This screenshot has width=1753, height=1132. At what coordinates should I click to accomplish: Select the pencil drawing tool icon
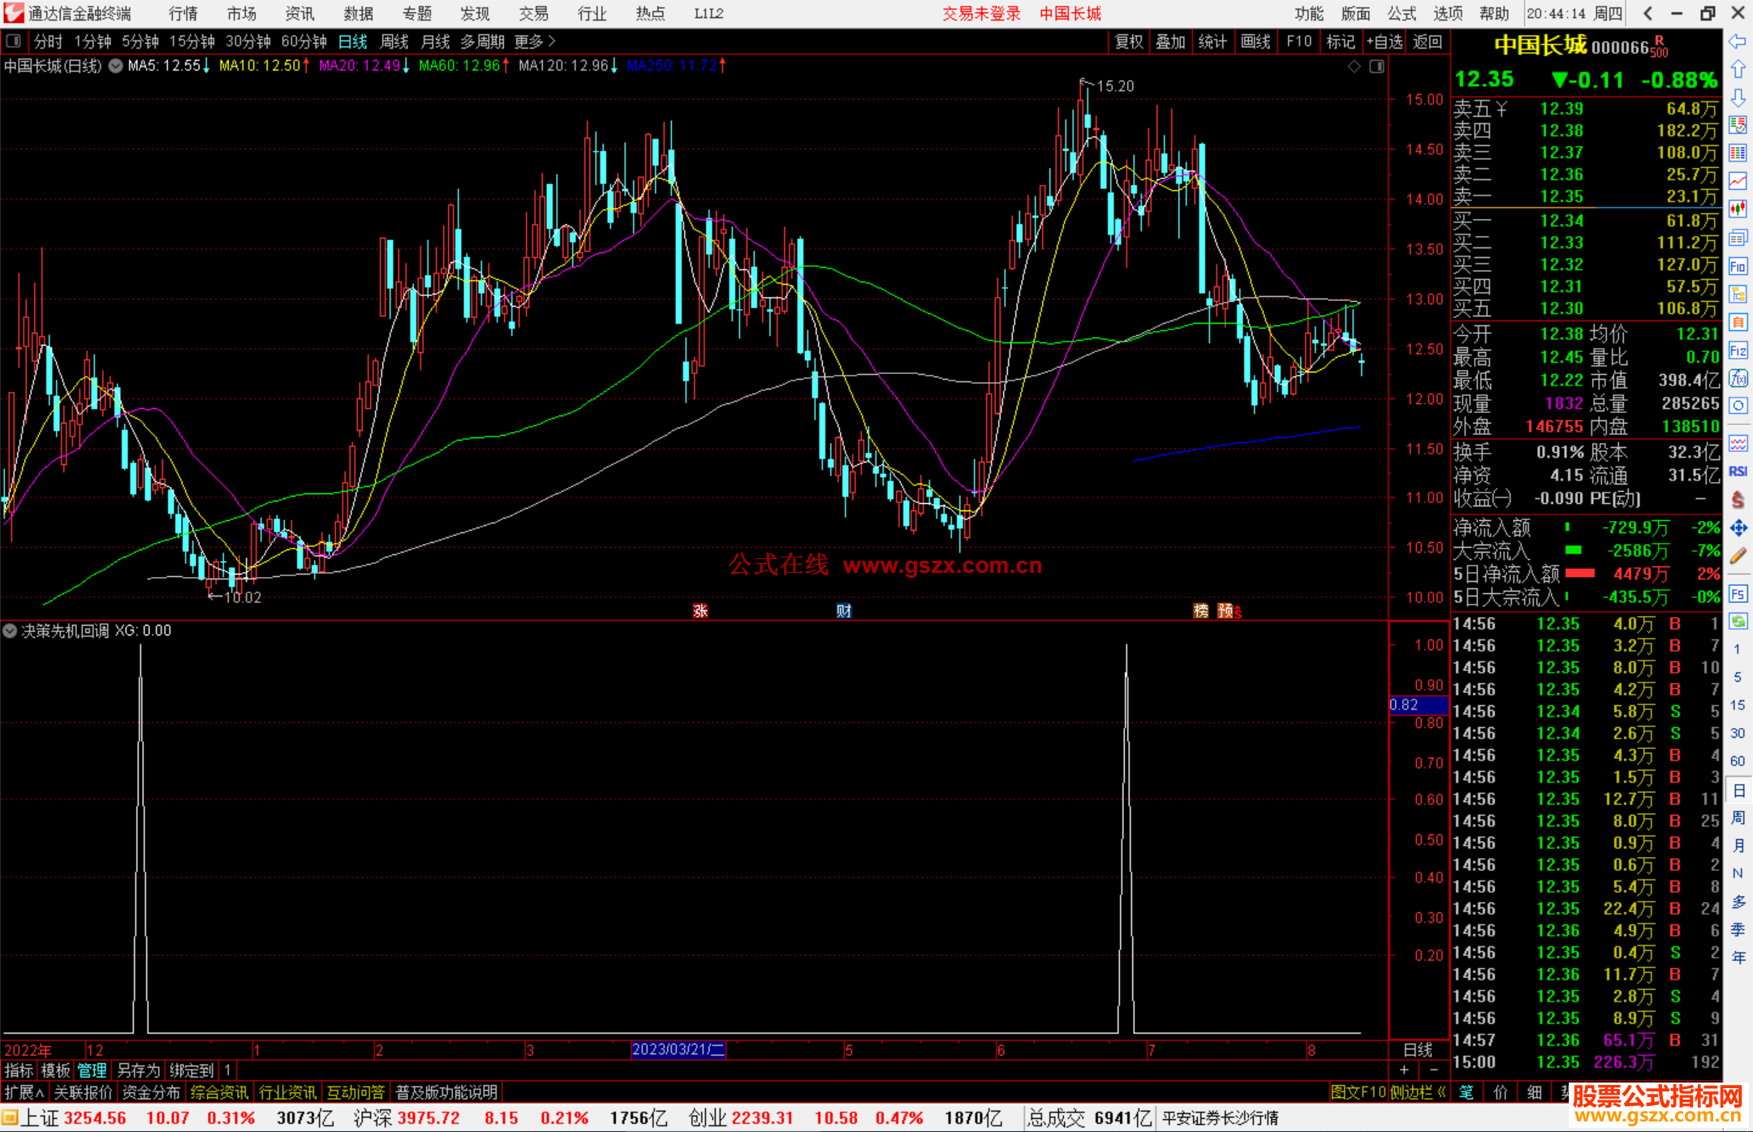coord(1738,556)
